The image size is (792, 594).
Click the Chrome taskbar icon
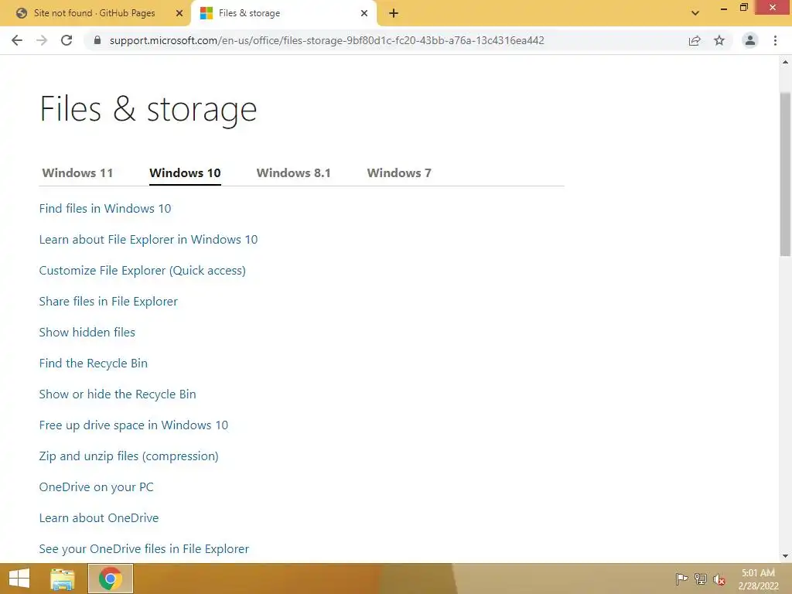tap(111, 579)
